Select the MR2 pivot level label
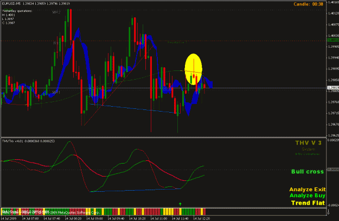Image resolution: width=339 pixels, height=221 pixels. 56,12
